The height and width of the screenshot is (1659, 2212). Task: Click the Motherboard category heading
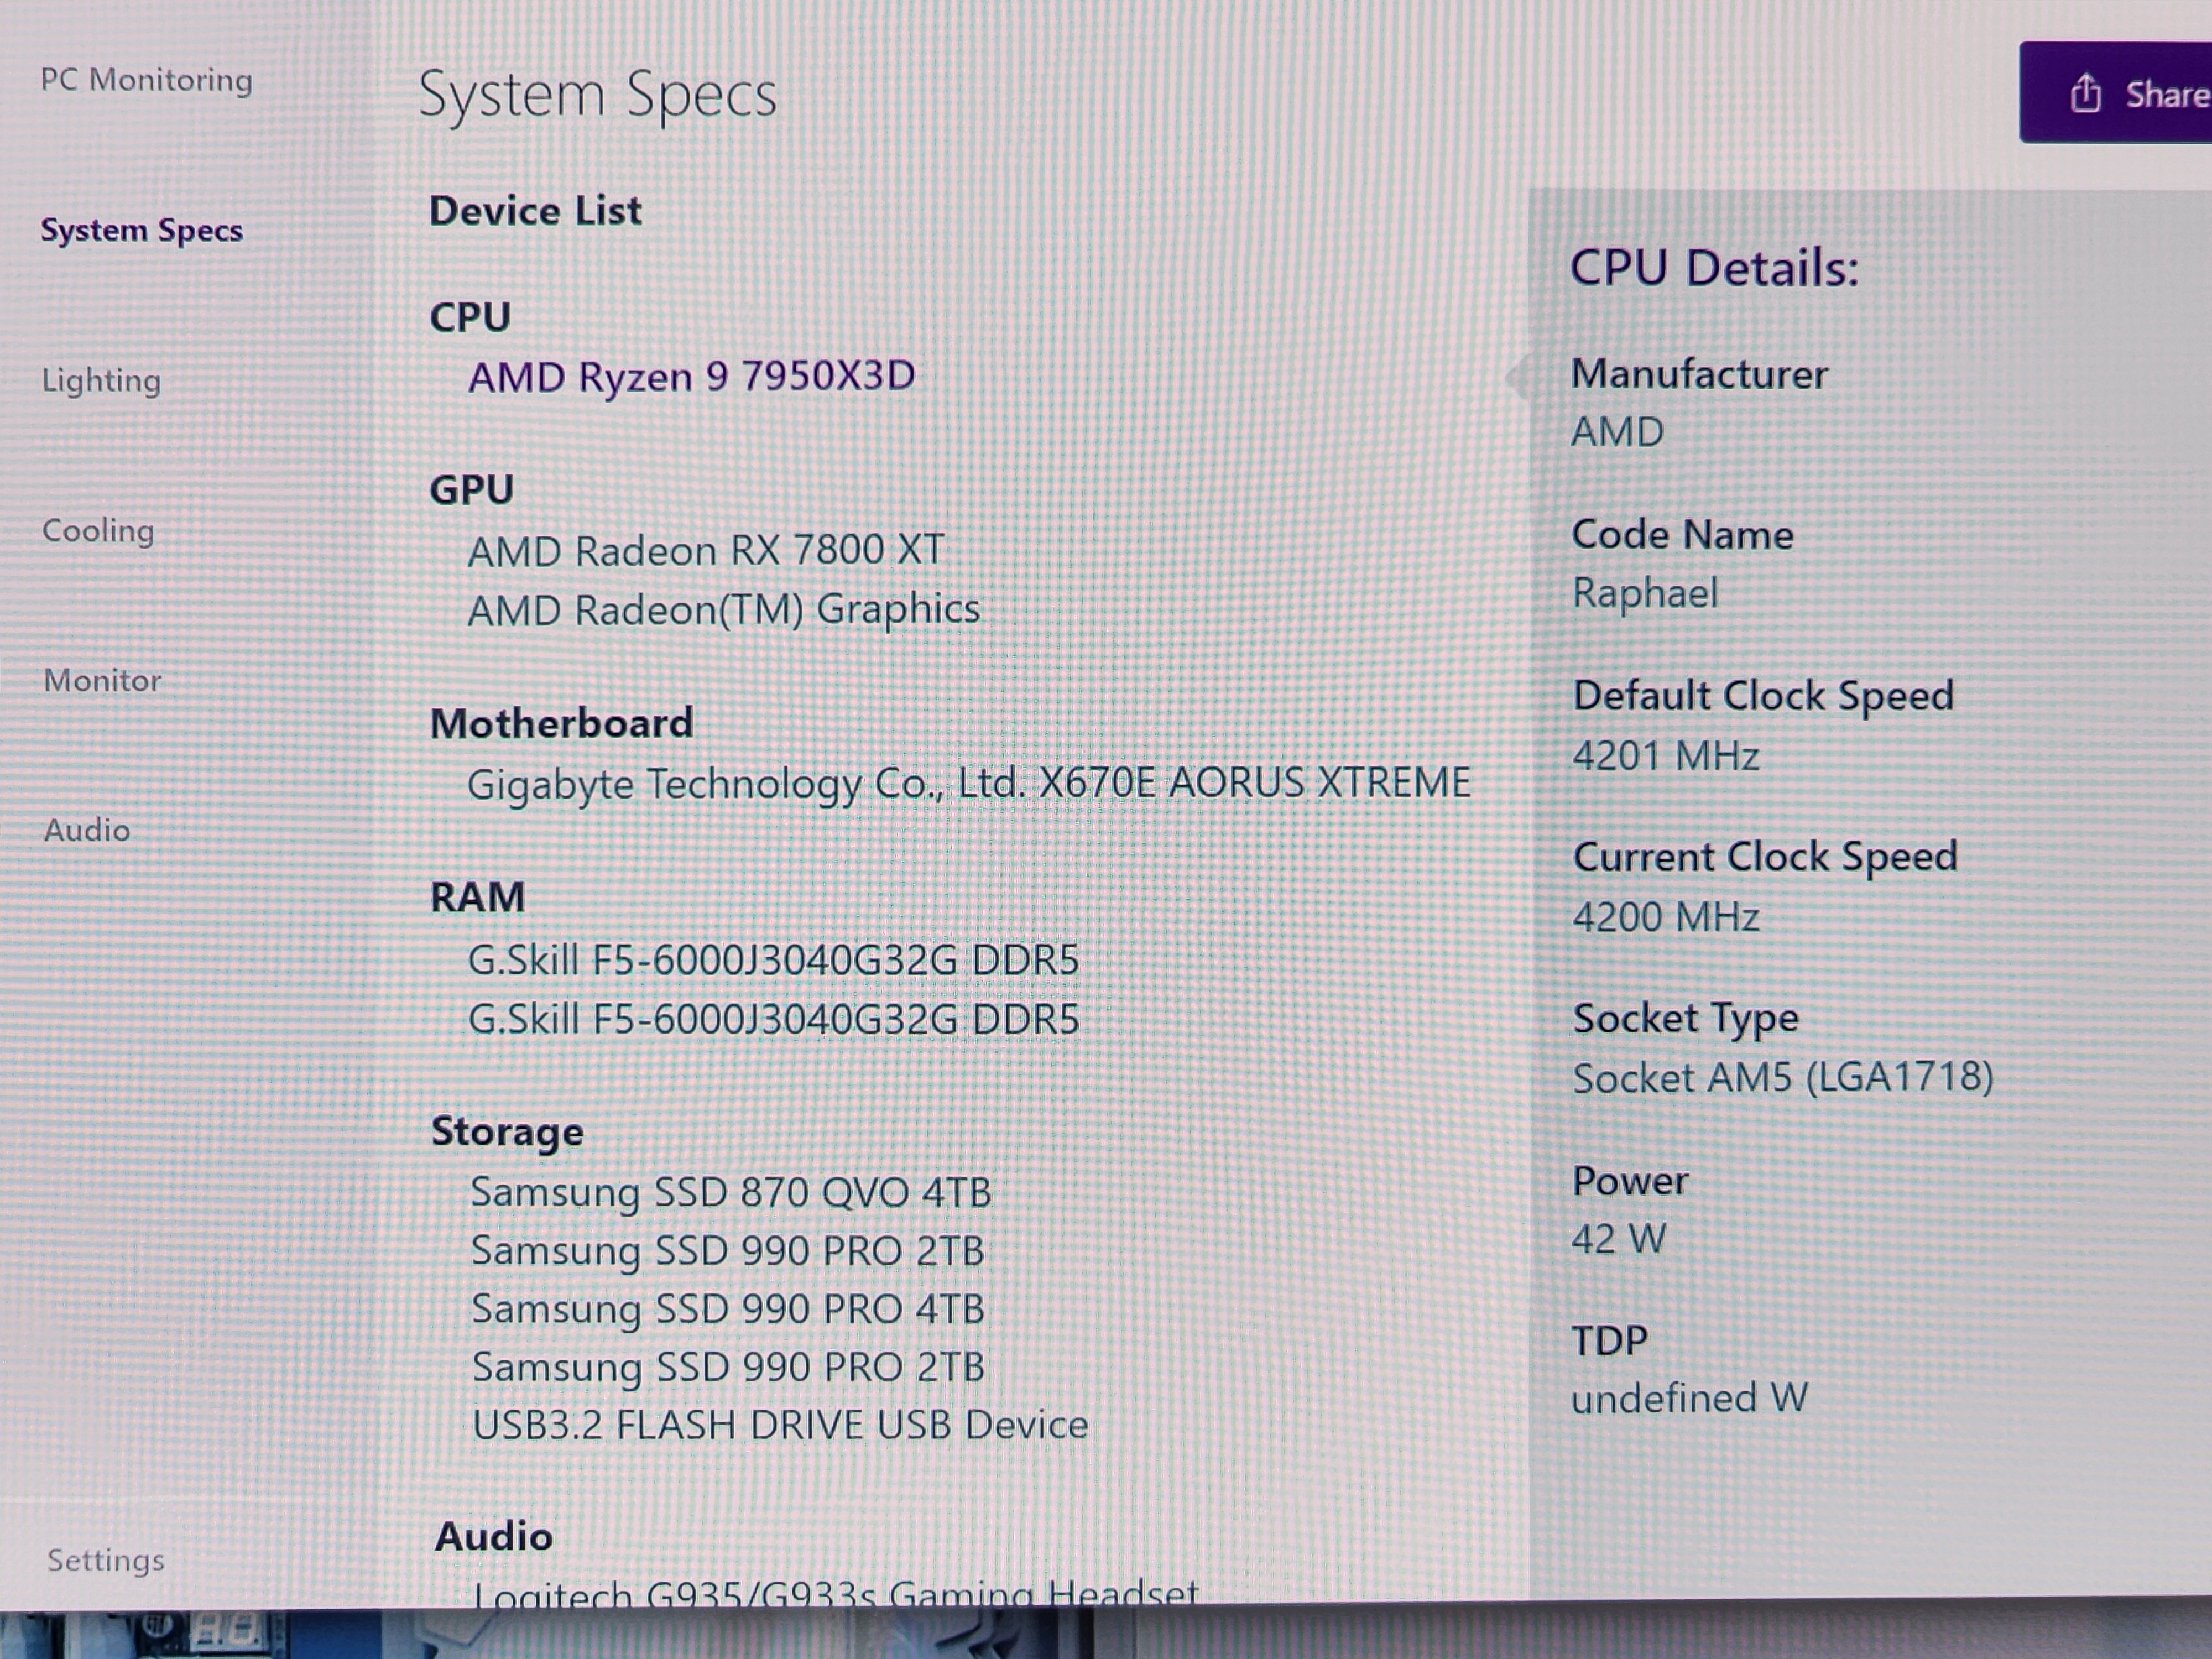click(x=561, y=723)
